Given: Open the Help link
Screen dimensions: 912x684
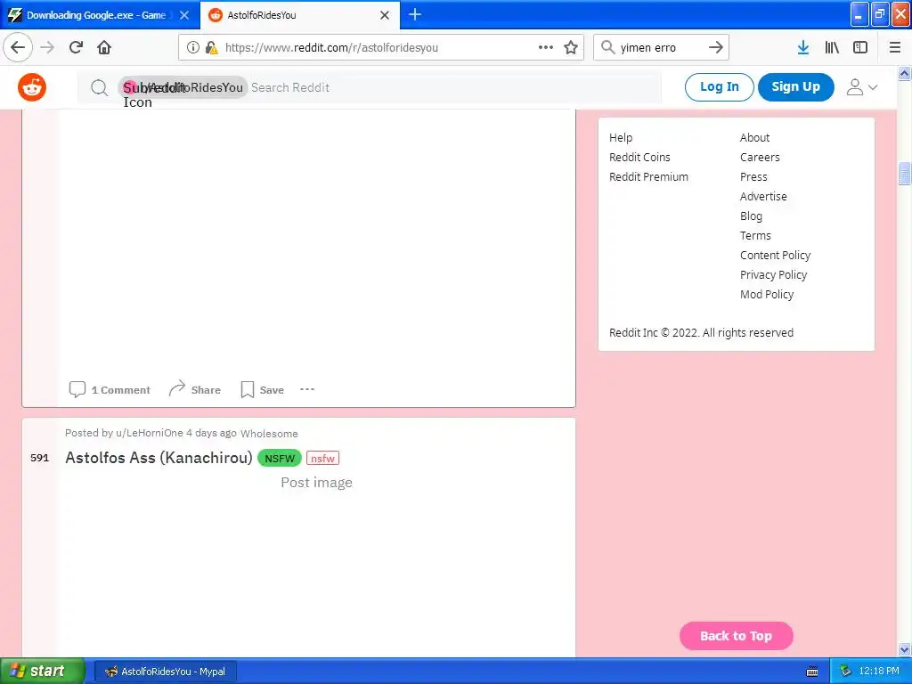Looking at the screenshot, I should [x=621, y=138].
